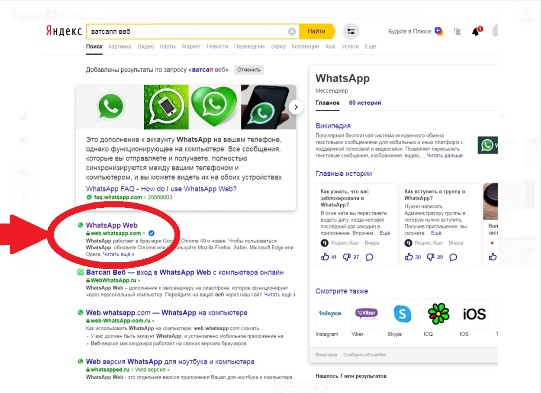
Task: Click 'Читать дальше' in Wikipedia description
Action: pos(445,155)
